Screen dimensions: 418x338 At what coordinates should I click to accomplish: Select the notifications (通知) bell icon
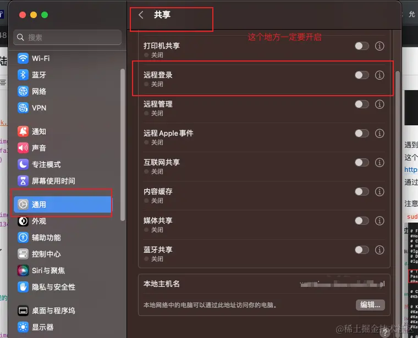tap(23, 131)
